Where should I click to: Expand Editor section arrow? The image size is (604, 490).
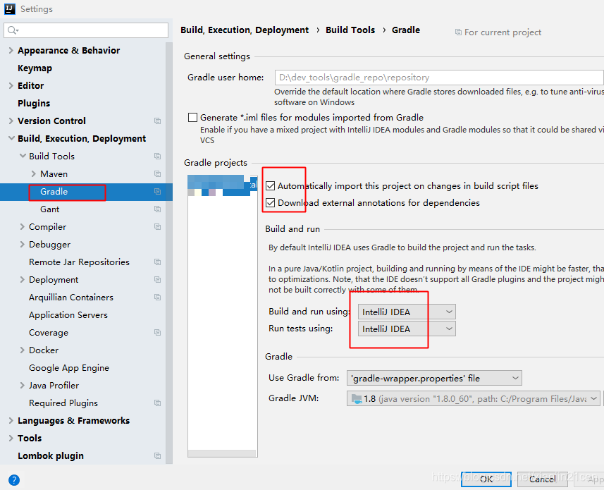(11, 85)
